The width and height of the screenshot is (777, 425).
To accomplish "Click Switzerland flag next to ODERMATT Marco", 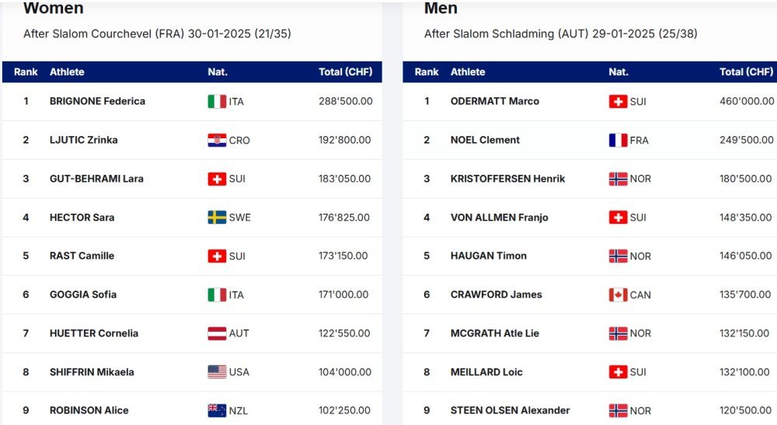I will pos(618,102).
